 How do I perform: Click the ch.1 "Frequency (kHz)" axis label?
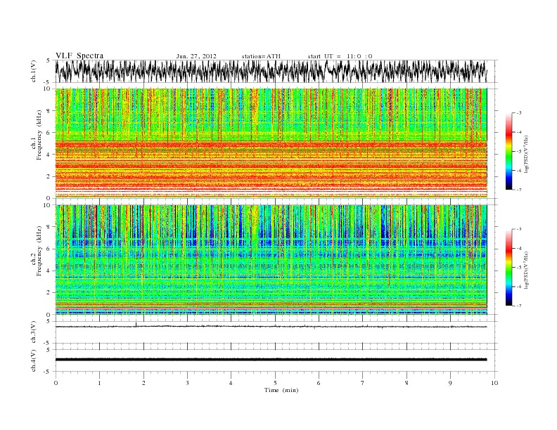39,135
